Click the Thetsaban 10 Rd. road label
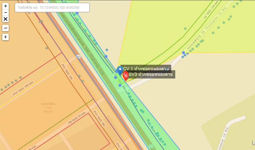 [223, 138]
